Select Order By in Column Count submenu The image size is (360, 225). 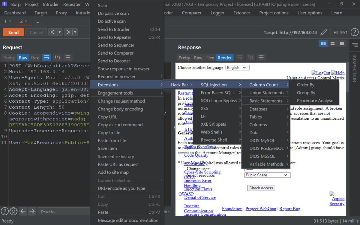[x=314, y=85]
